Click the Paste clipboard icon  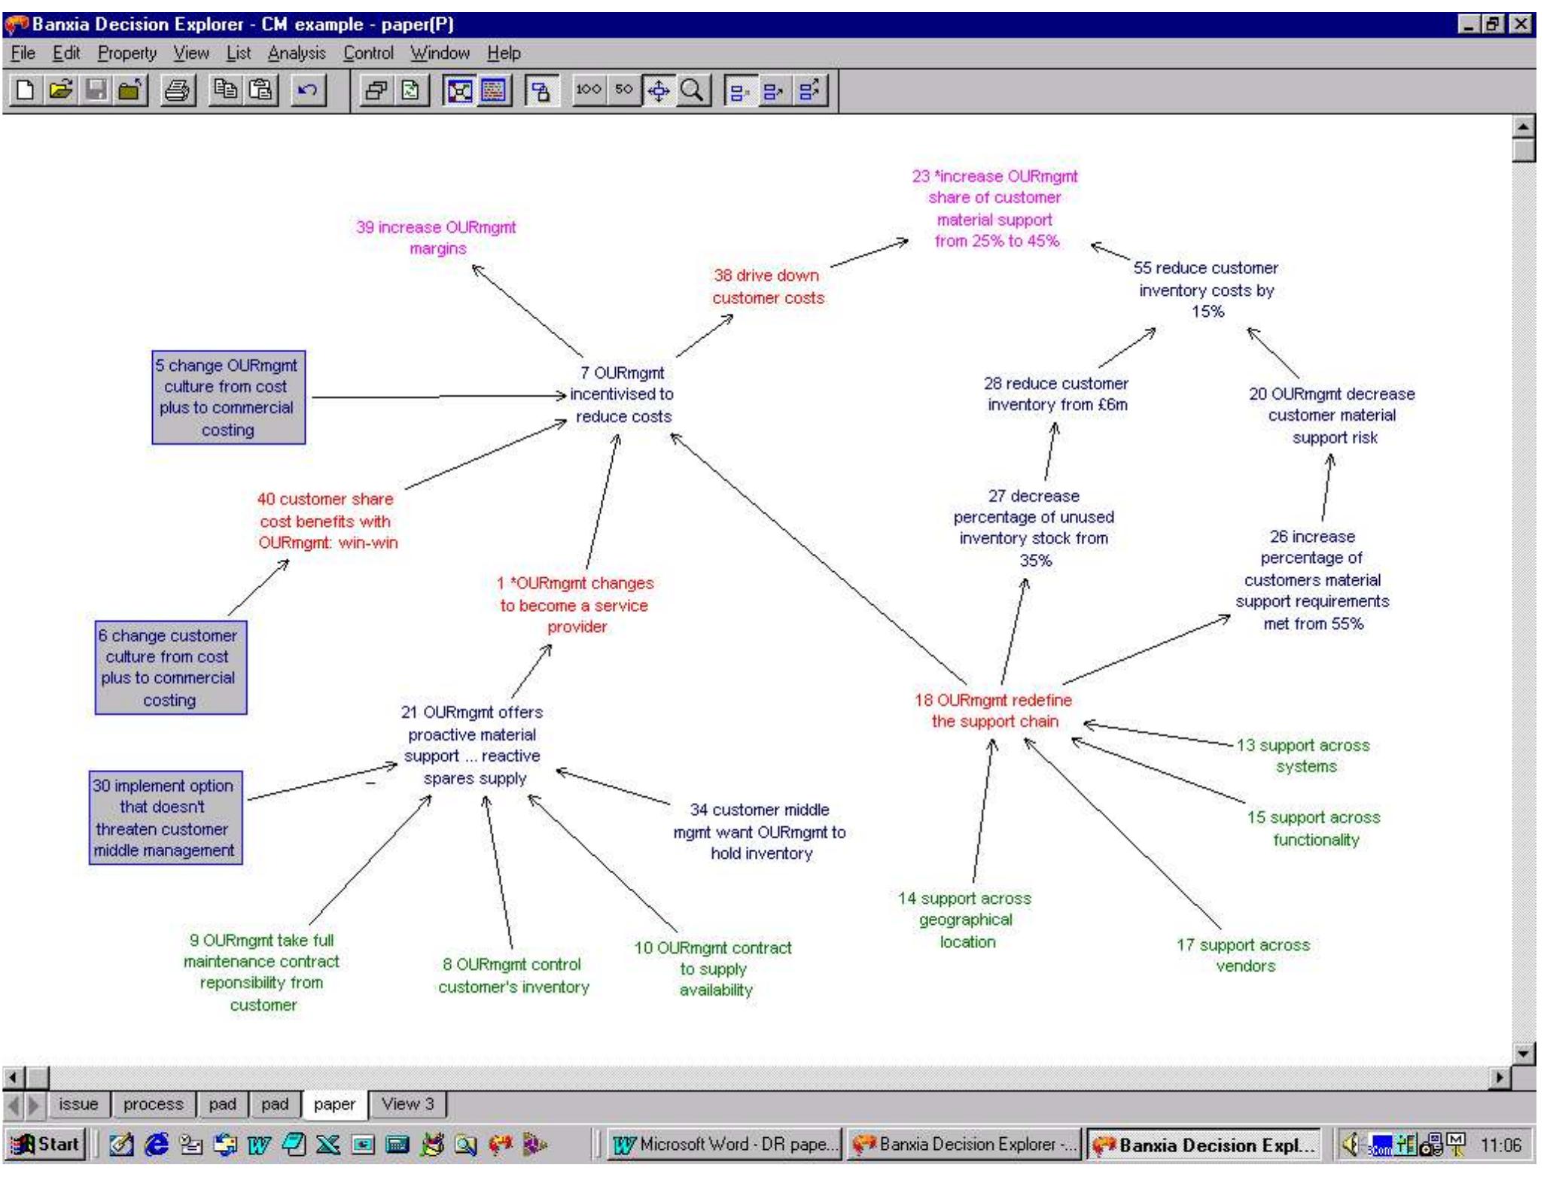coord(260,91)
